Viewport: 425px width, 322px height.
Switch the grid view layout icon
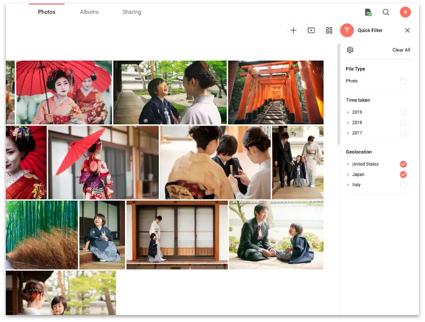coord(329,30)
